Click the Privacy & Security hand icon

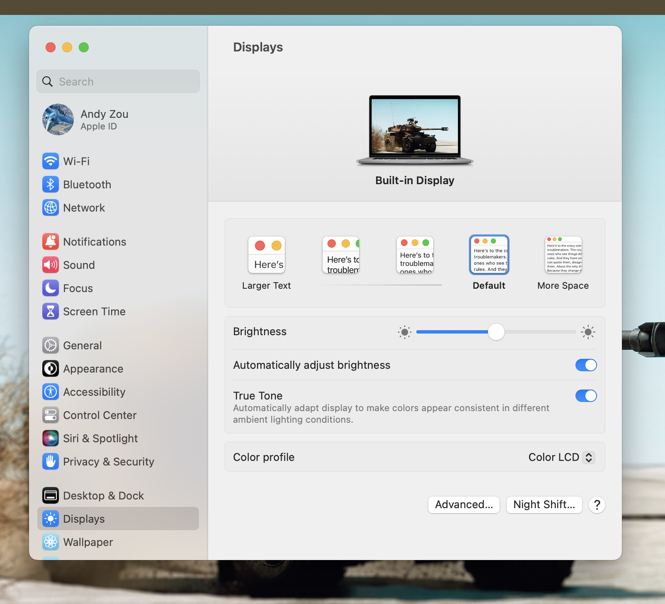click(51, 461)
